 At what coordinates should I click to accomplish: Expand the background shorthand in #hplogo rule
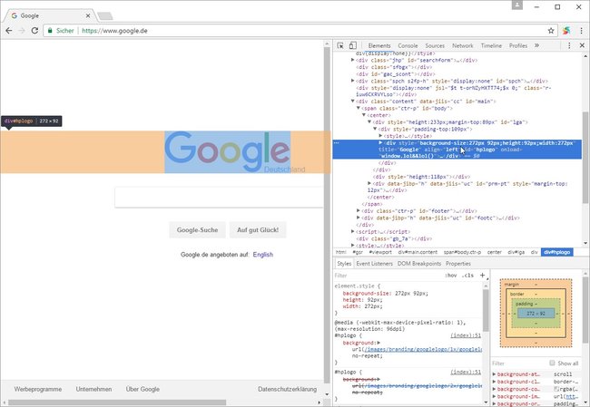pos(379,343)
